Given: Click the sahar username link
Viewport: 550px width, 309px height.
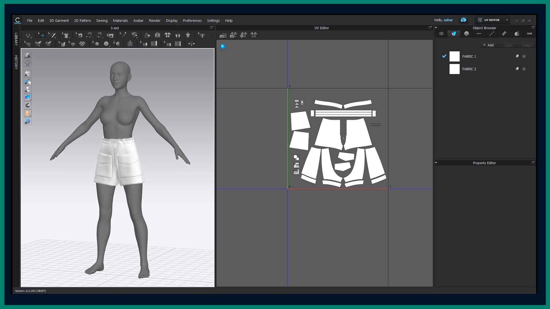Looking at the screenshot, I should click(x=448, y=20).
